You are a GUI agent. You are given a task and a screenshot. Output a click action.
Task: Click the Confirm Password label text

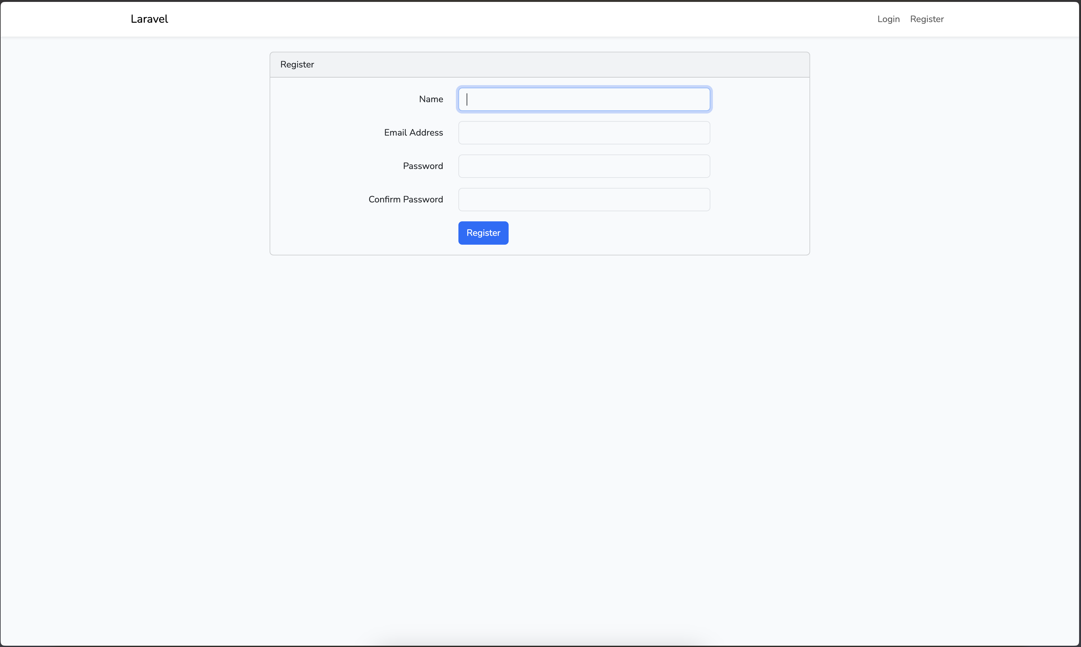(405, 200)
